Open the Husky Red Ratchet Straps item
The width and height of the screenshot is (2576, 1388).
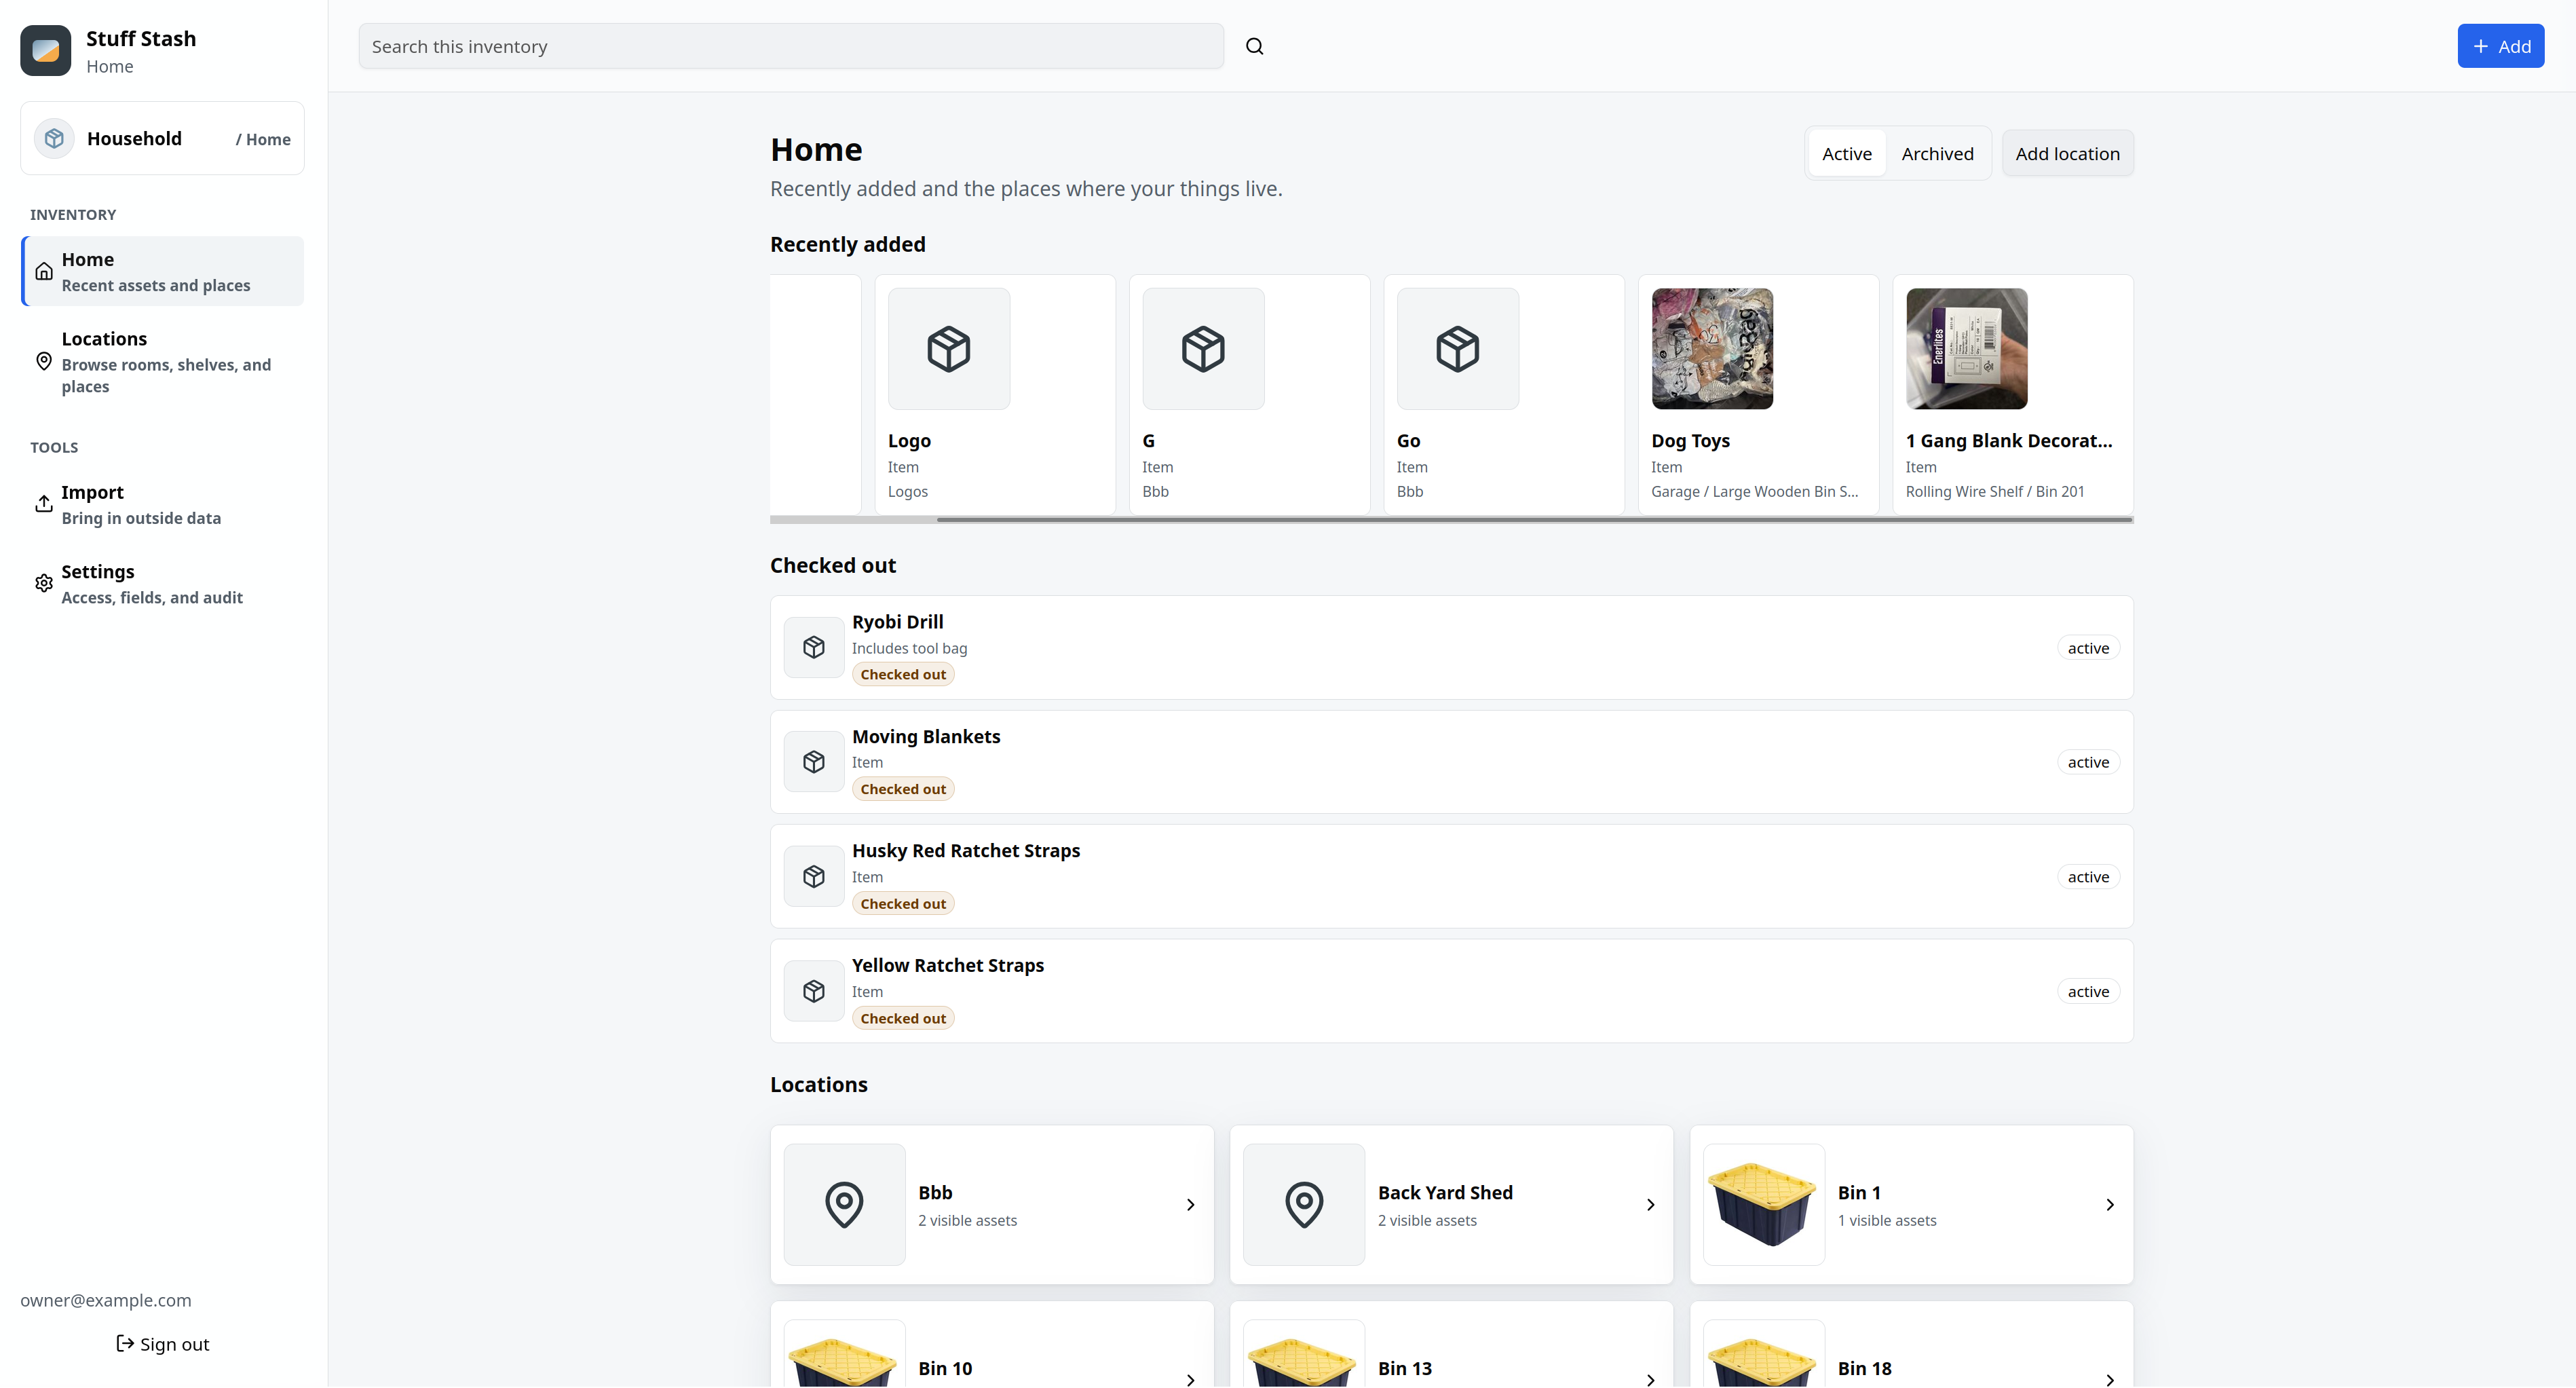click(1451, 877)
